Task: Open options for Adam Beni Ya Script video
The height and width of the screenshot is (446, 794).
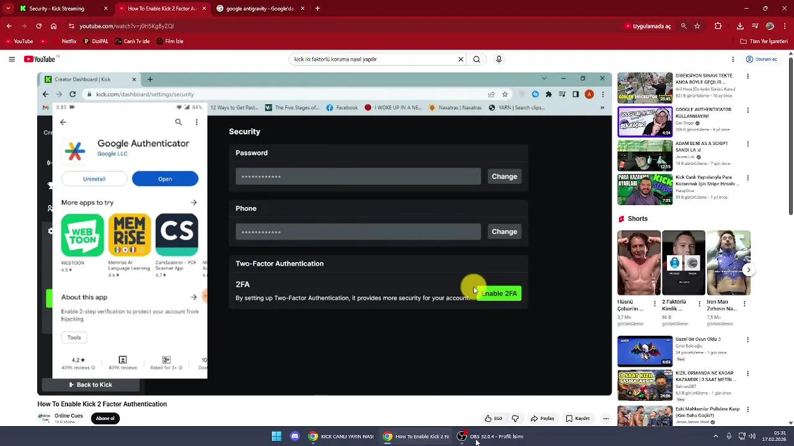Action: click(x=747, y=144)
